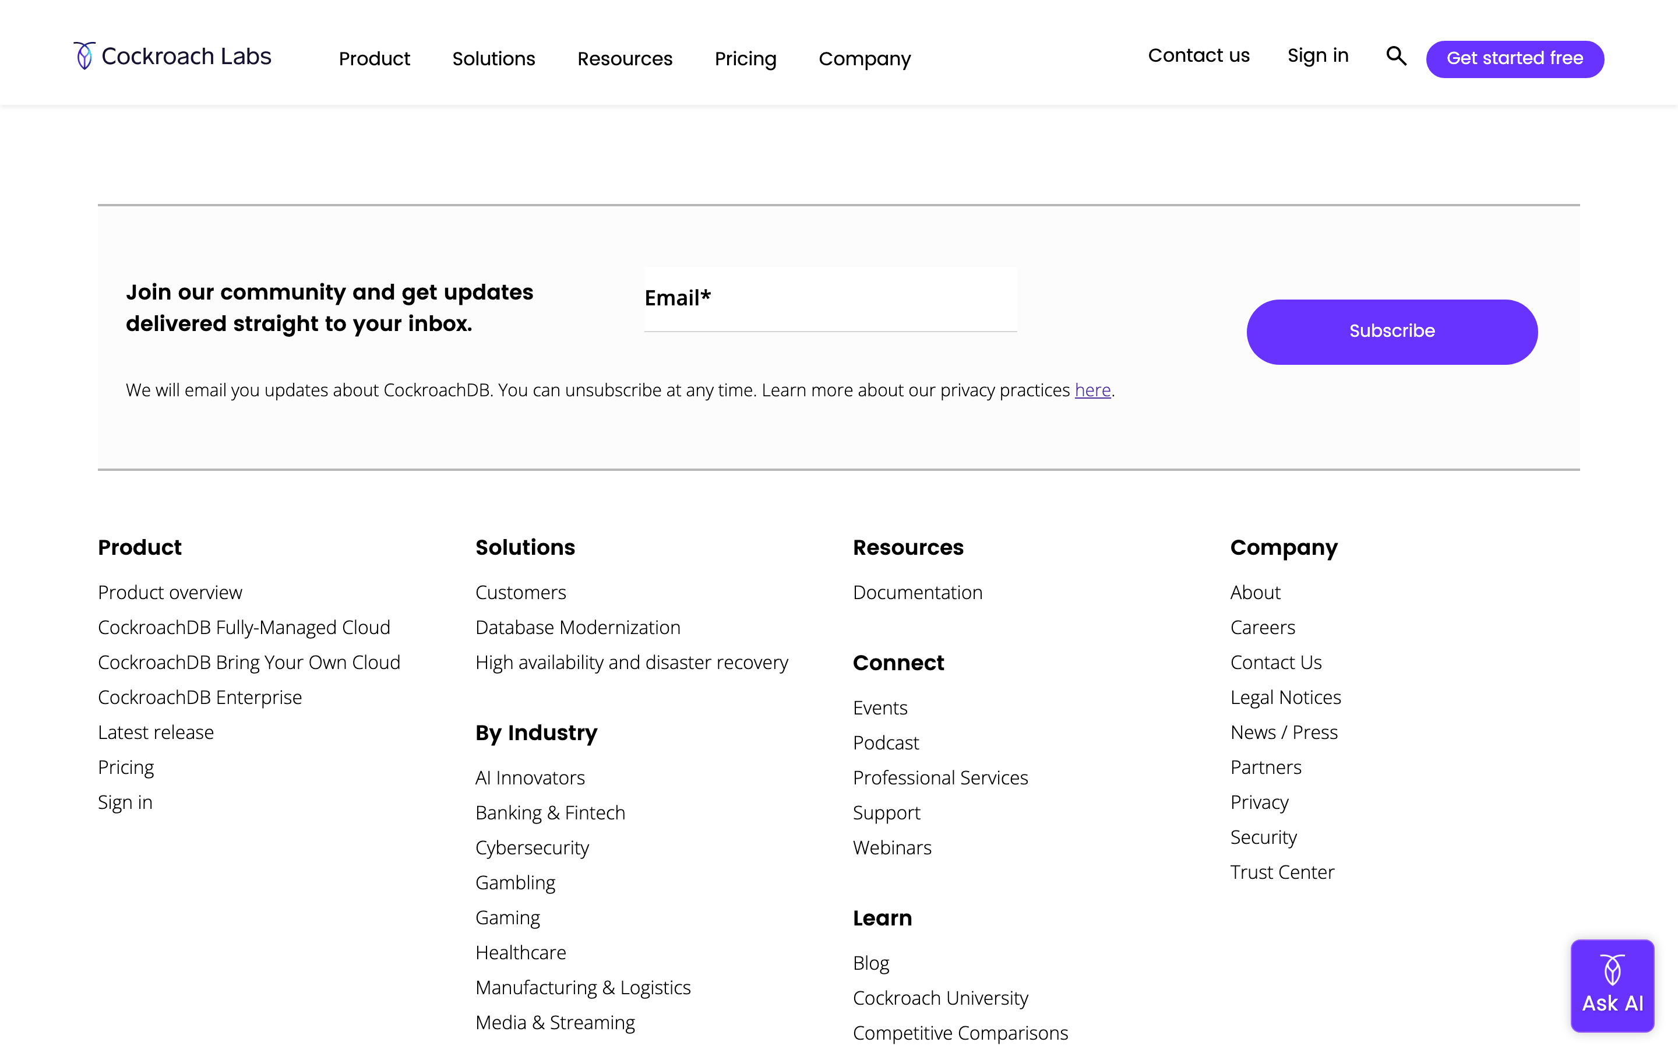Open Gaming industry link

(x=507, y=917)
